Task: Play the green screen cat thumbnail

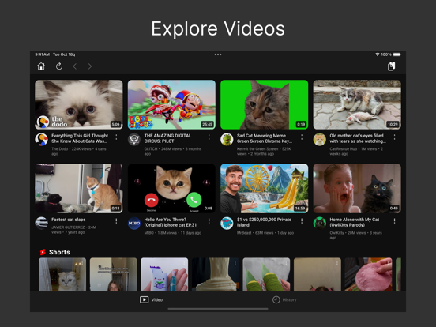Action: pyautogui.click(x=264, y=104)
